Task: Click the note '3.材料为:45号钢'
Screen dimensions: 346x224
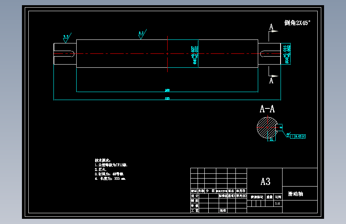Action: point(109,174)
